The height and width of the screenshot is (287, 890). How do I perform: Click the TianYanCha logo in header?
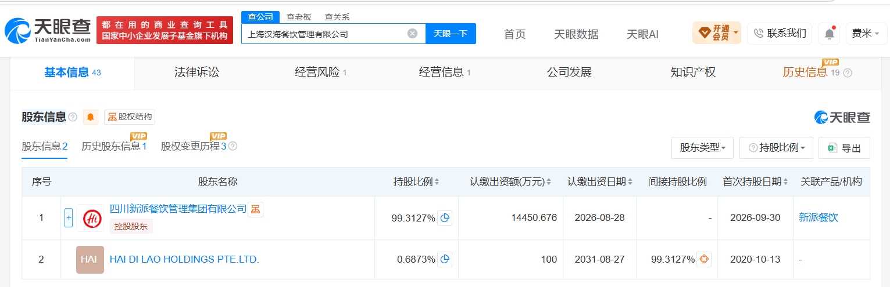click(48, 31)
